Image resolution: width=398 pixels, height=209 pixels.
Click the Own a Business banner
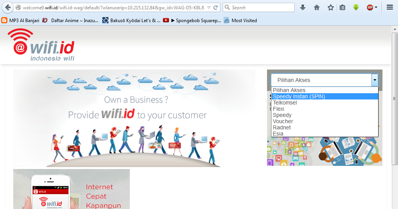pyautogui.click(x=134, y=118)
